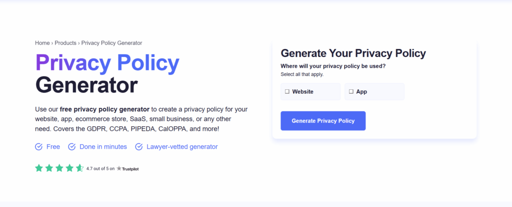
Task: Click the checkmark icon beside Lawyer-vetted generator
Action: [138, 147]
